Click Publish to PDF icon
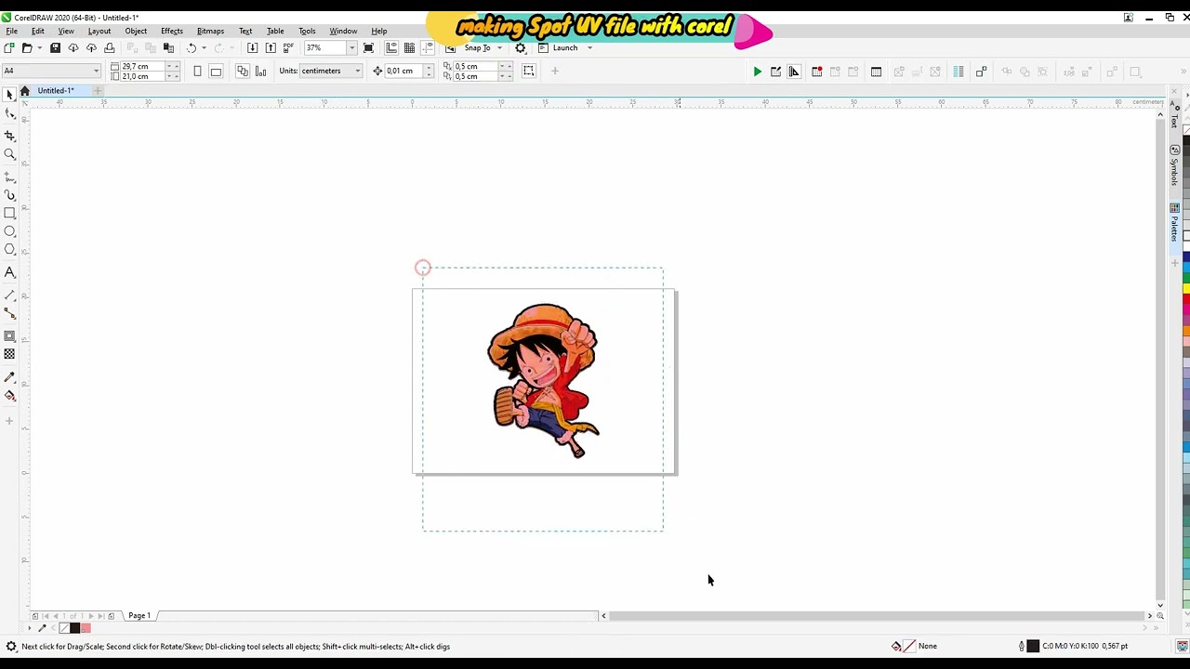This screenshot has height=669, width=1190. [289, 48]
